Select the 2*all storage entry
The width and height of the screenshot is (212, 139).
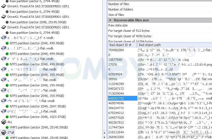tap(11, 132)
